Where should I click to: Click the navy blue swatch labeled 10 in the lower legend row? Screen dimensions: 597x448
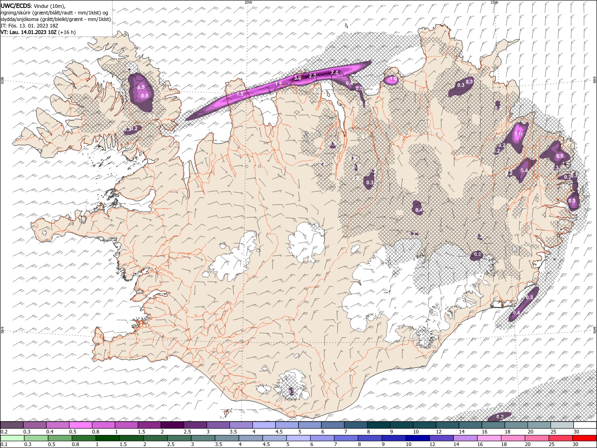point(417,438)
